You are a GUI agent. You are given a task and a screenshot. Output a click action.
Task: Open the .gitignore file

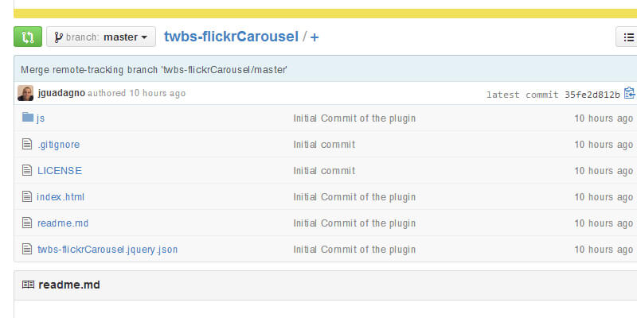pyautogui.click(x=58, y=145)
